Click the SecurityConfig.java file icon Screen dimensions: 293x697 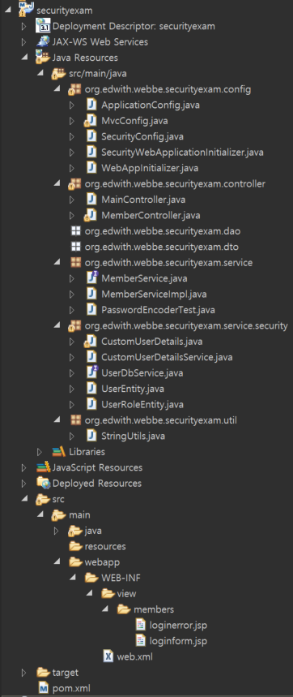tap(91, 136)
